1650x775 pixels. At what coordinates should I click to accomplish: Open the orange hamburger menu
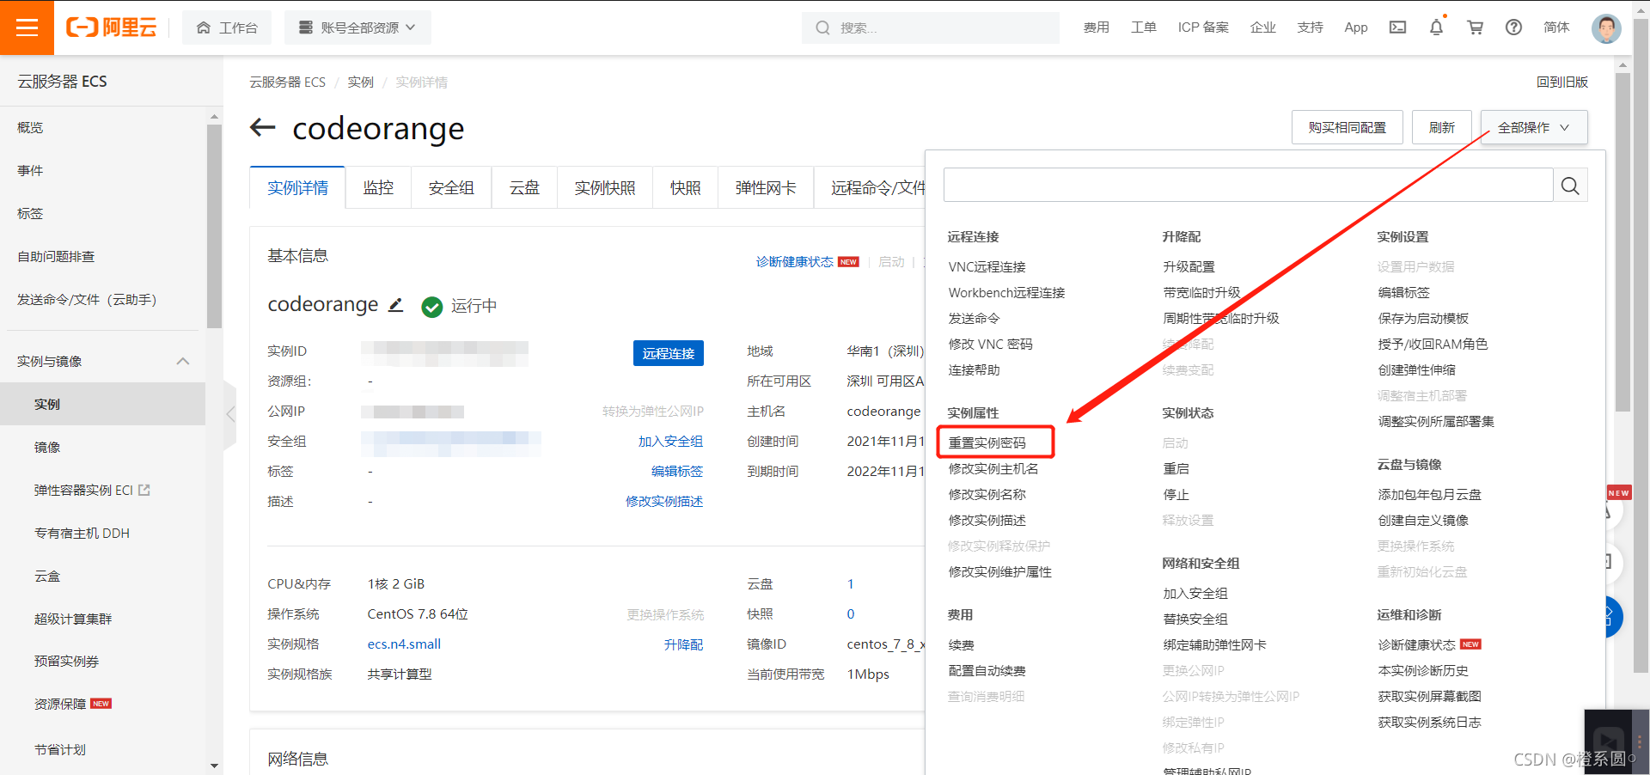point(27,27)
